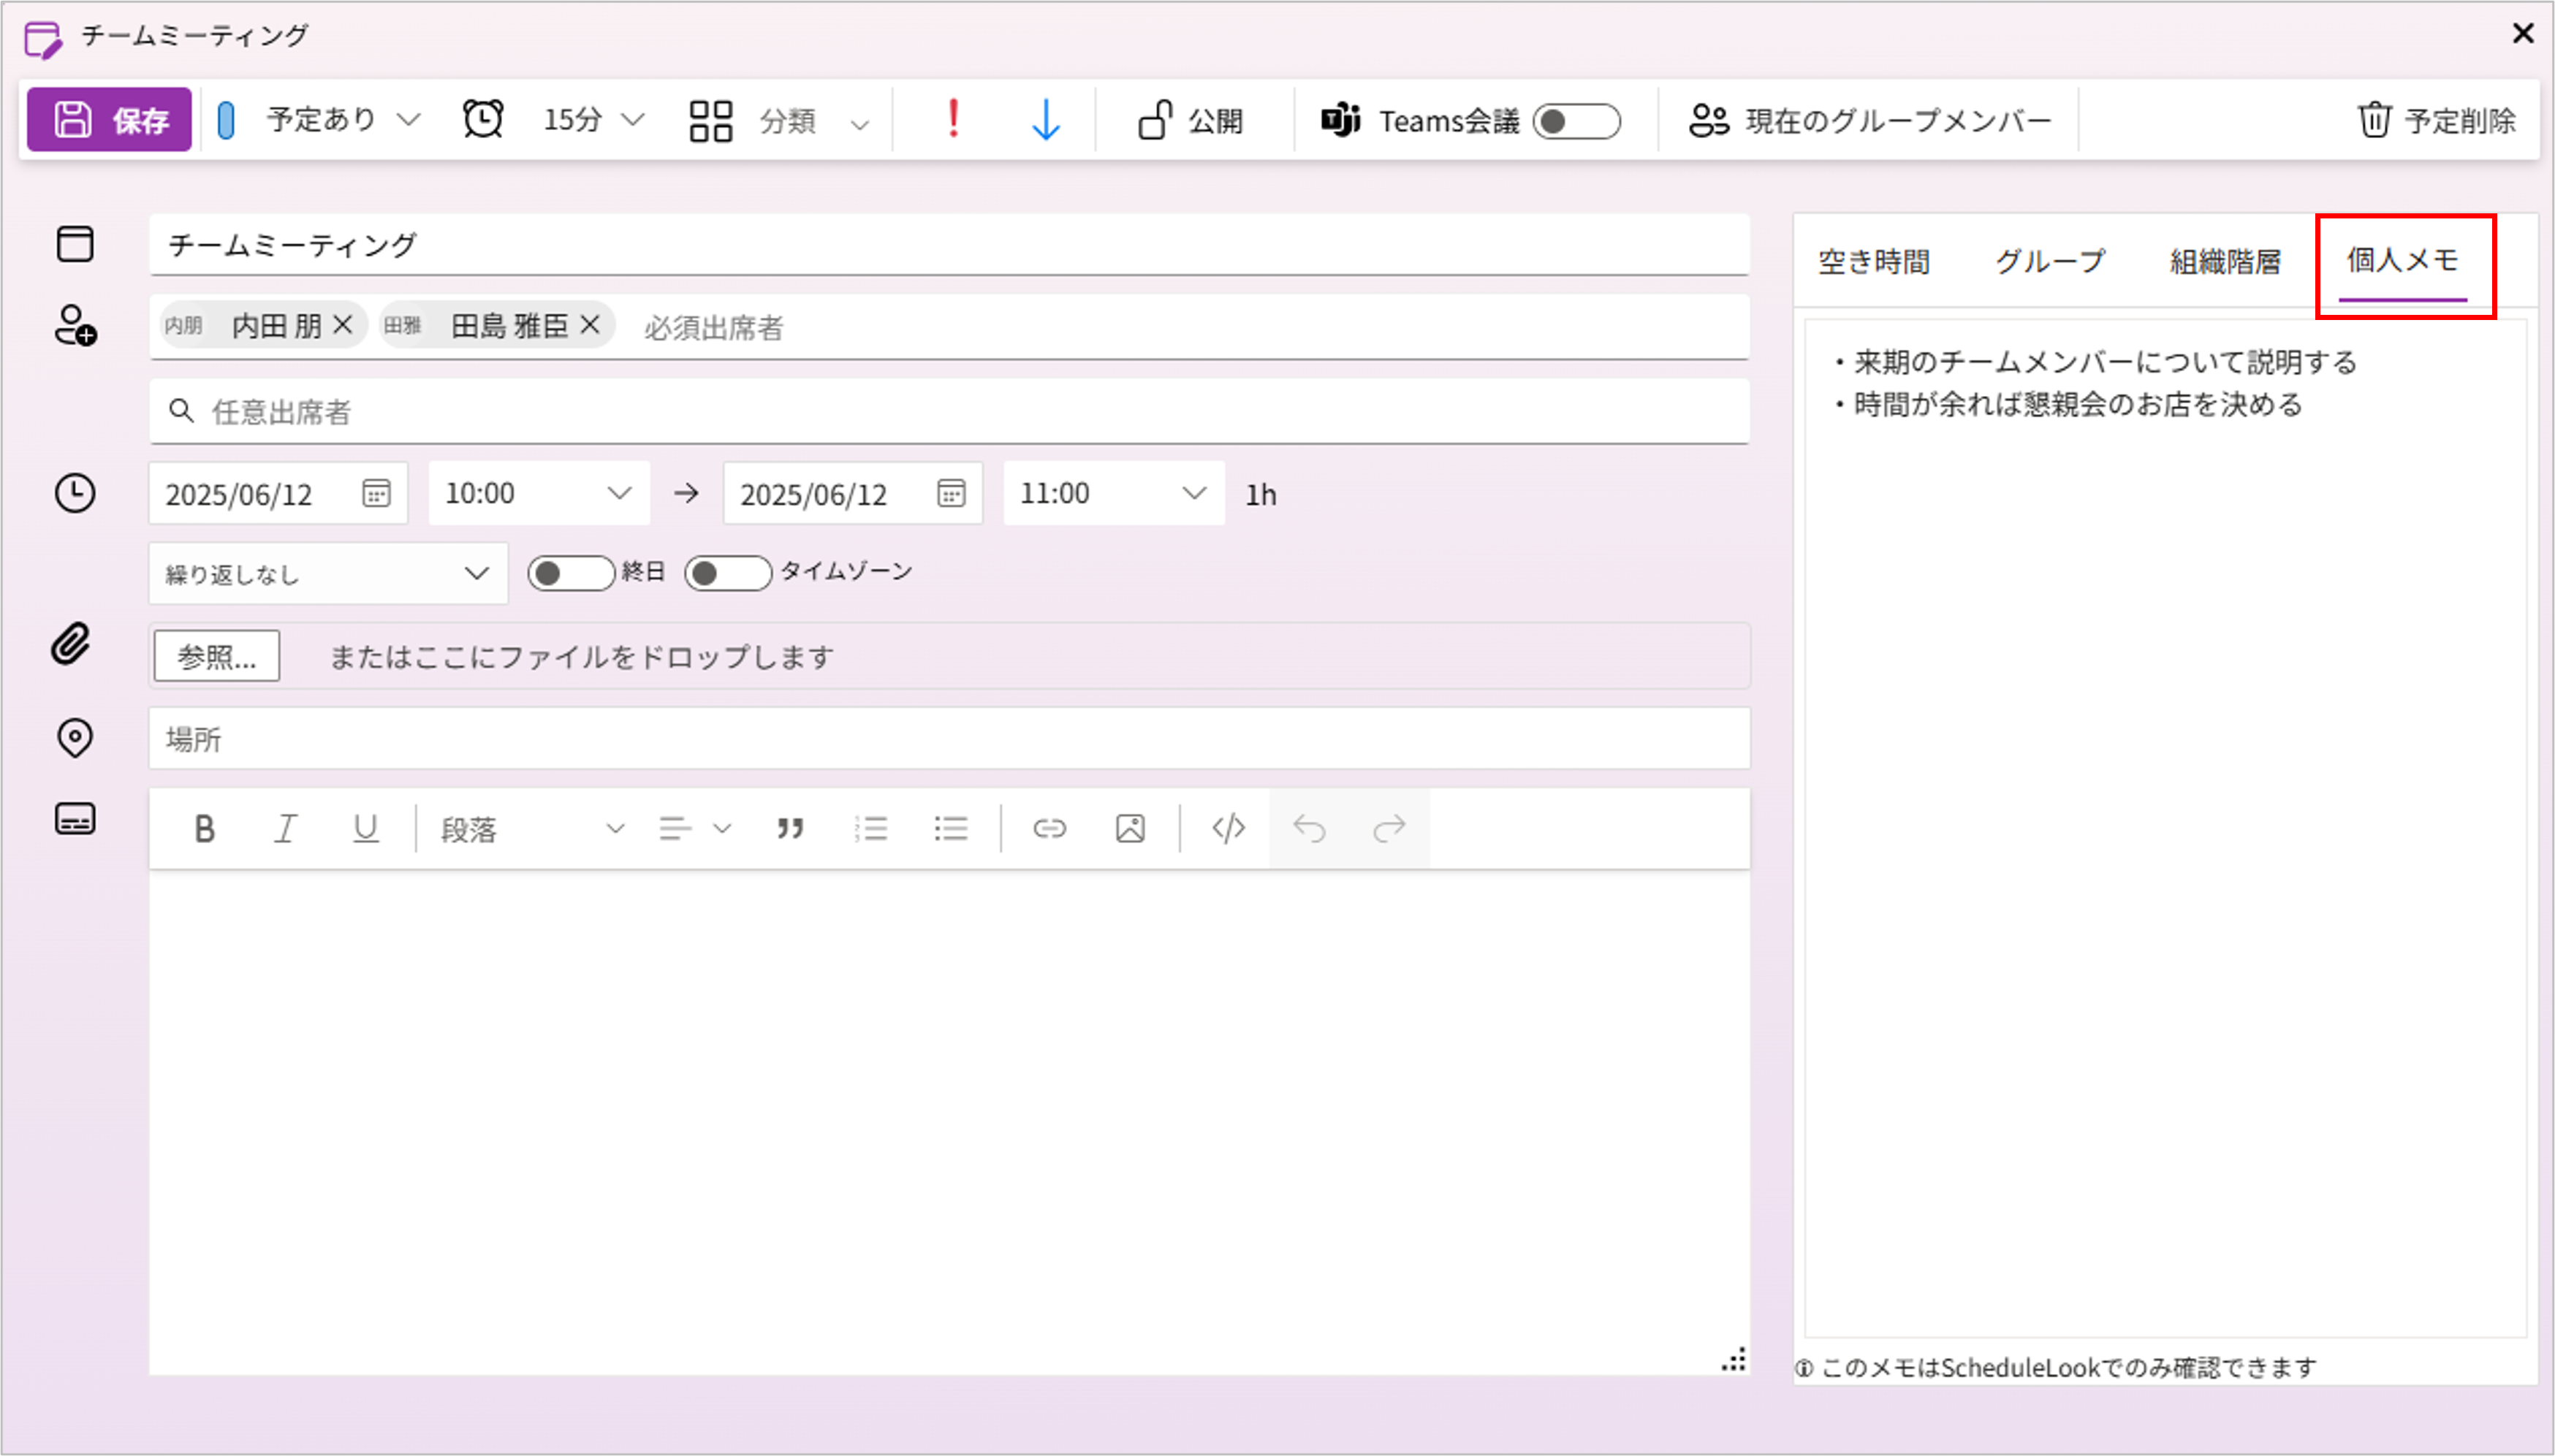Open the start date calendar picker
The height and width of the screenshot is (1456, 2555).
coord(376,493)
